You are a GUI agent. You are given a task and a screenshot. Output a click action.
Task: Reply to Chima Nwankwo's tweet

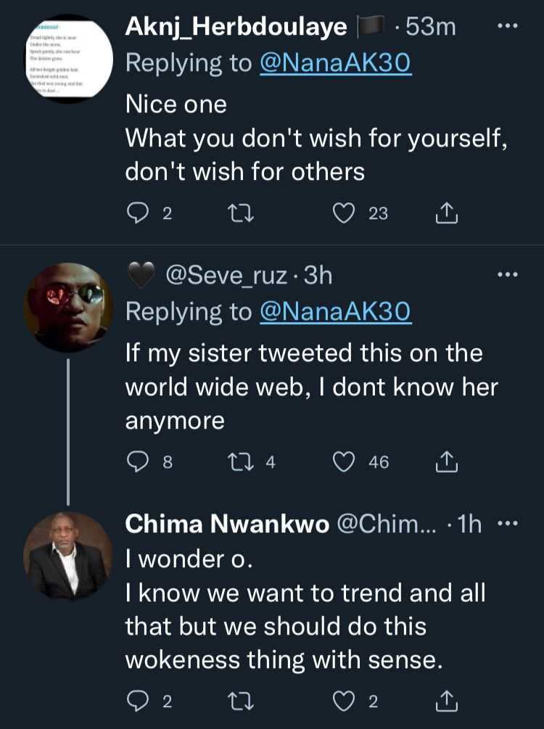point(138,701)
